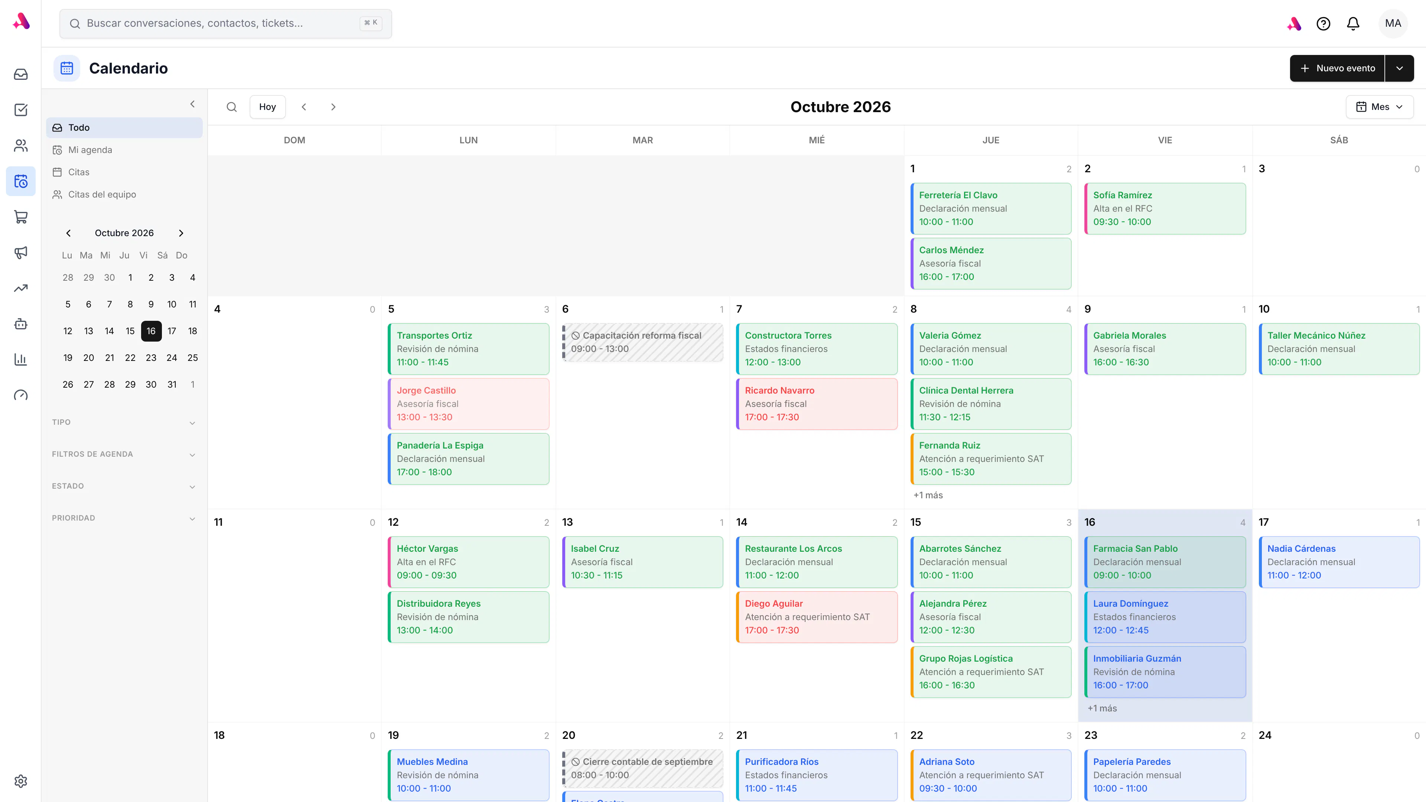Image resolution: width=1426 pixels, height=802 pixels.
Task: Open the help question mark icon
Action: [x=1323, y=23]
